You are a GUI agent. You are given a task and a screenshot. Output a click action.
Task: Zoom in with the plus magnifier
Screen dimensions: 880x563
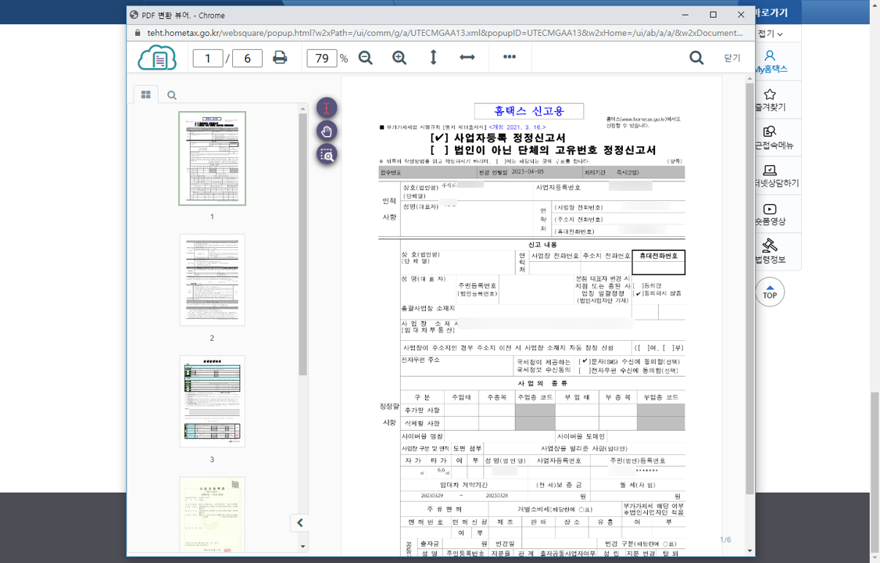pyautogui.click(x=399, y=57)
